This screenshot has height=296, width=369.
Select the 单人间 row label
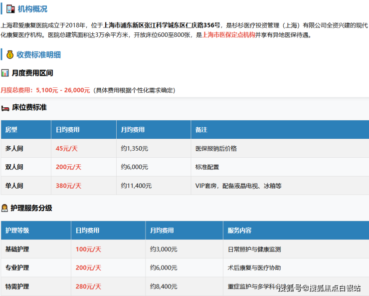coord(14,186)
